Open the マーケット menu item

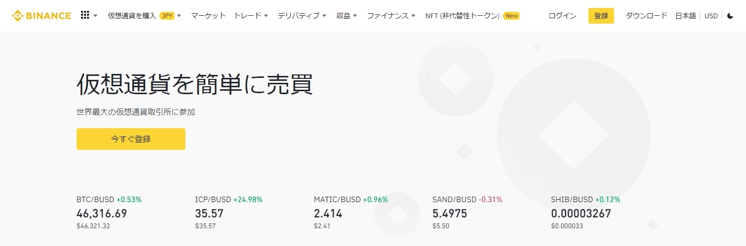tap(208, 16)
